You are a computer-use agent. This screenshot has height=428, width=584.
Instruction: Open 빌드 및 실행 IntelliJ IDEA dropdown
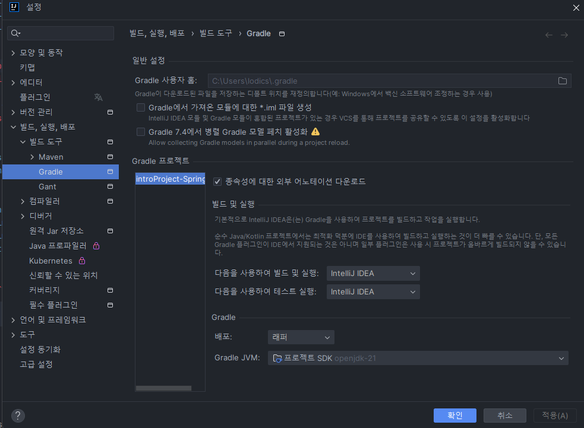click(373, 273)
